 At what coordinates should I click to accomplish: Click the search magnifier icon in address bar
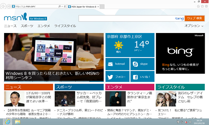(x=60, y=6)
